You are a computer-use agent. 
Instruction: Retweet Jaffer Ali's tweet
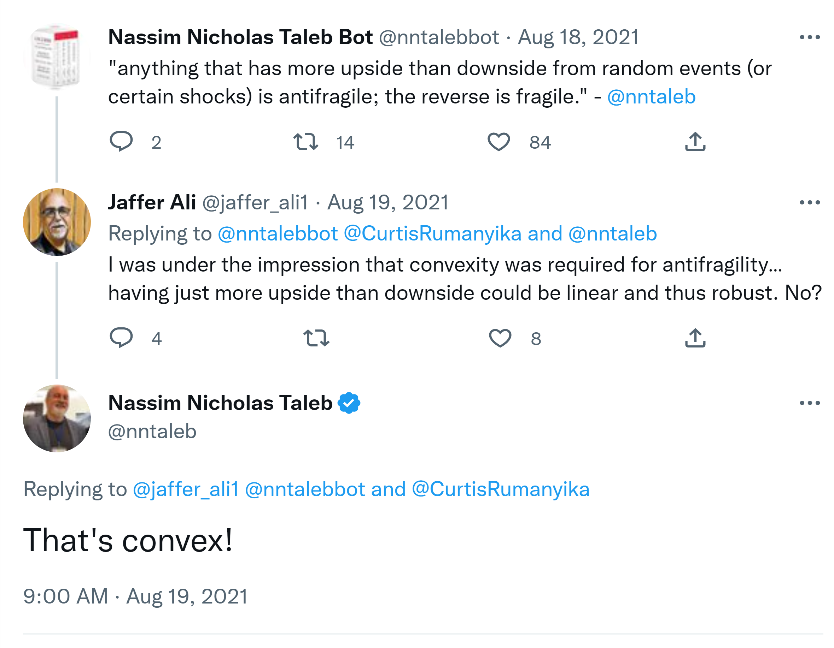pos(316,338)
